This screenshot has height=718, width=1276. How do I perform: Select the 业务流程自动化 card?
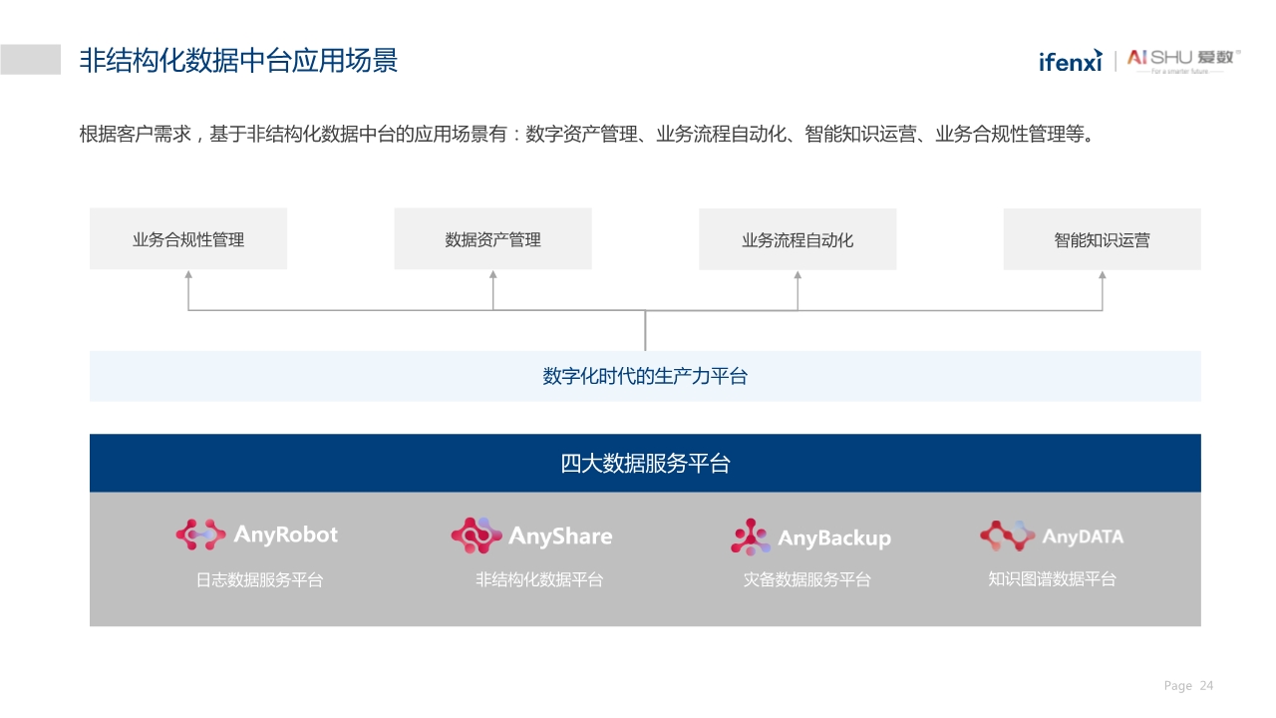click(x=797, y=238)
